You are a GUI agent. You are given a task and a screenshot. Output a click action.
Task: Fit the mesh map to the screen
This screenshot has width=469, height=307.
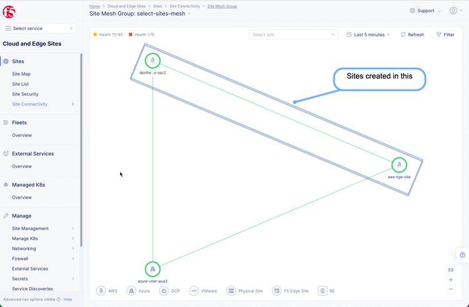click(451, 270)
